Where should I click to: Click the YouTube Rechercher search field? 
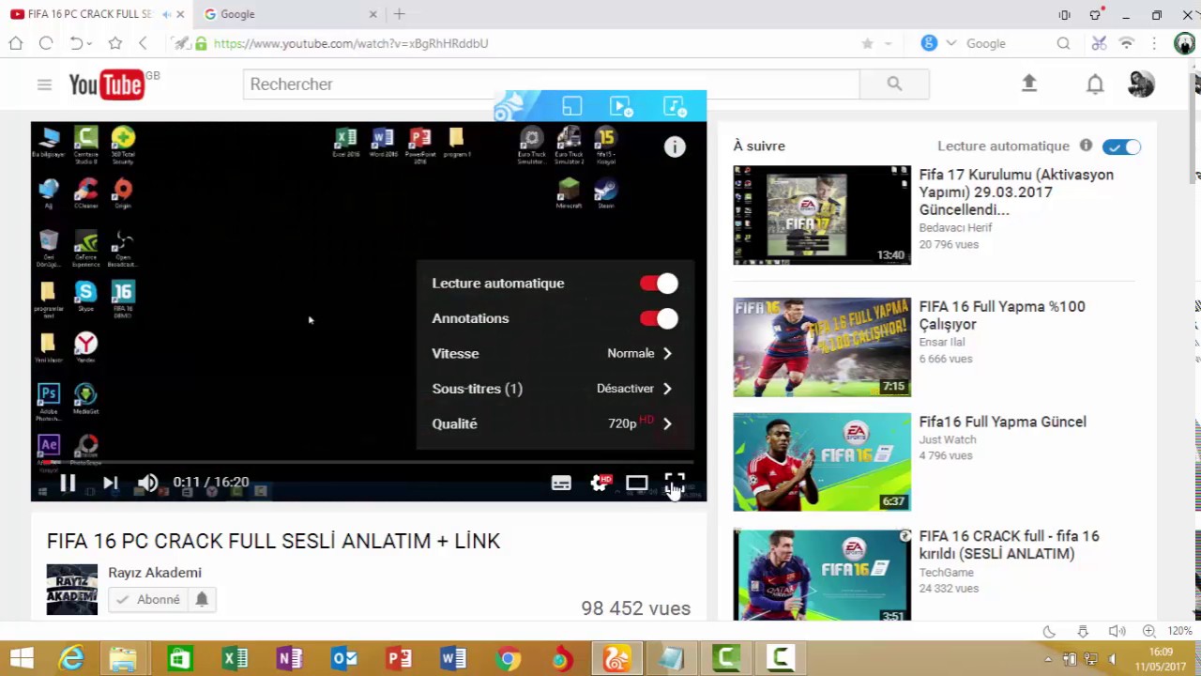(551, 84)
